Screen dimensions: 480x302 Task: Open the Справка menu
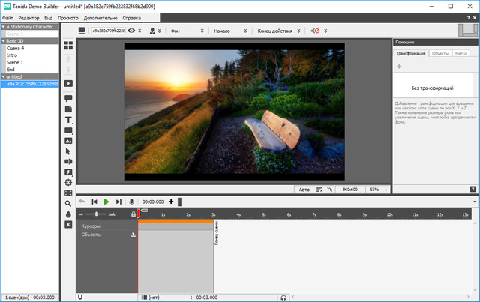point(132,18)
